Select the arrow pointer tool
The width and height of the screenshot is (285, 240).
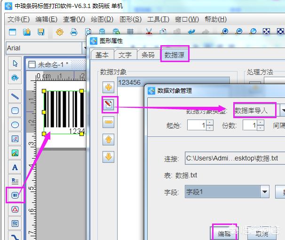(15, 64)
